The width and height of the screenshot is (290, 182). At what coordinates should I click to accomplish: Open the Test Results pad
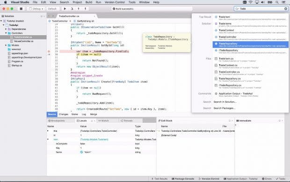(x=159, y=179)
